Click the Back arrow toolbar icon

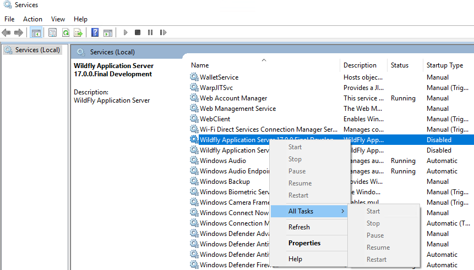6,32
